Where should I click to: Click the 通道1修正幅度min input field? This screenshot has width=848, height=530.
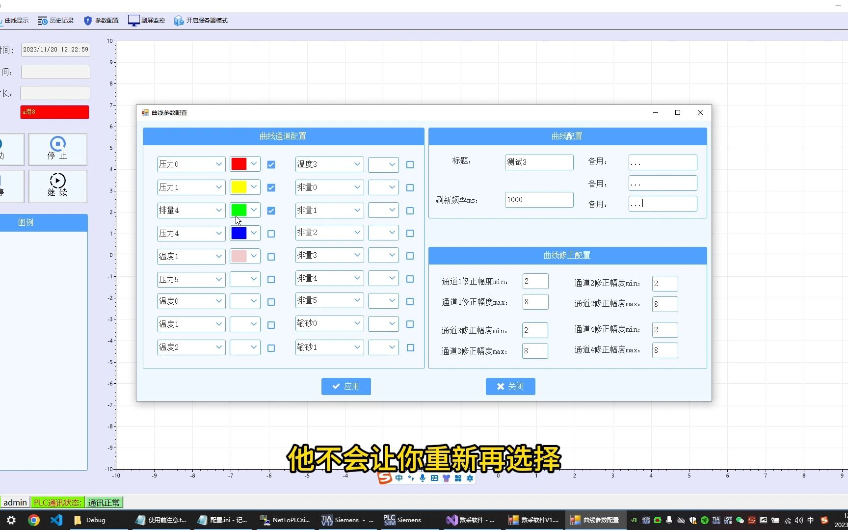pyautogui.click(x=535, y=281)
